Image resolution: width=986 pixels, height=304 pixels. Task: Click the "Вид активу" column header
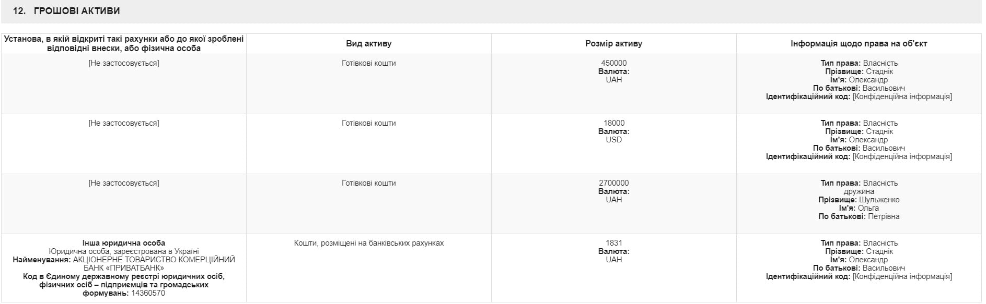click(x=368, y=44)
